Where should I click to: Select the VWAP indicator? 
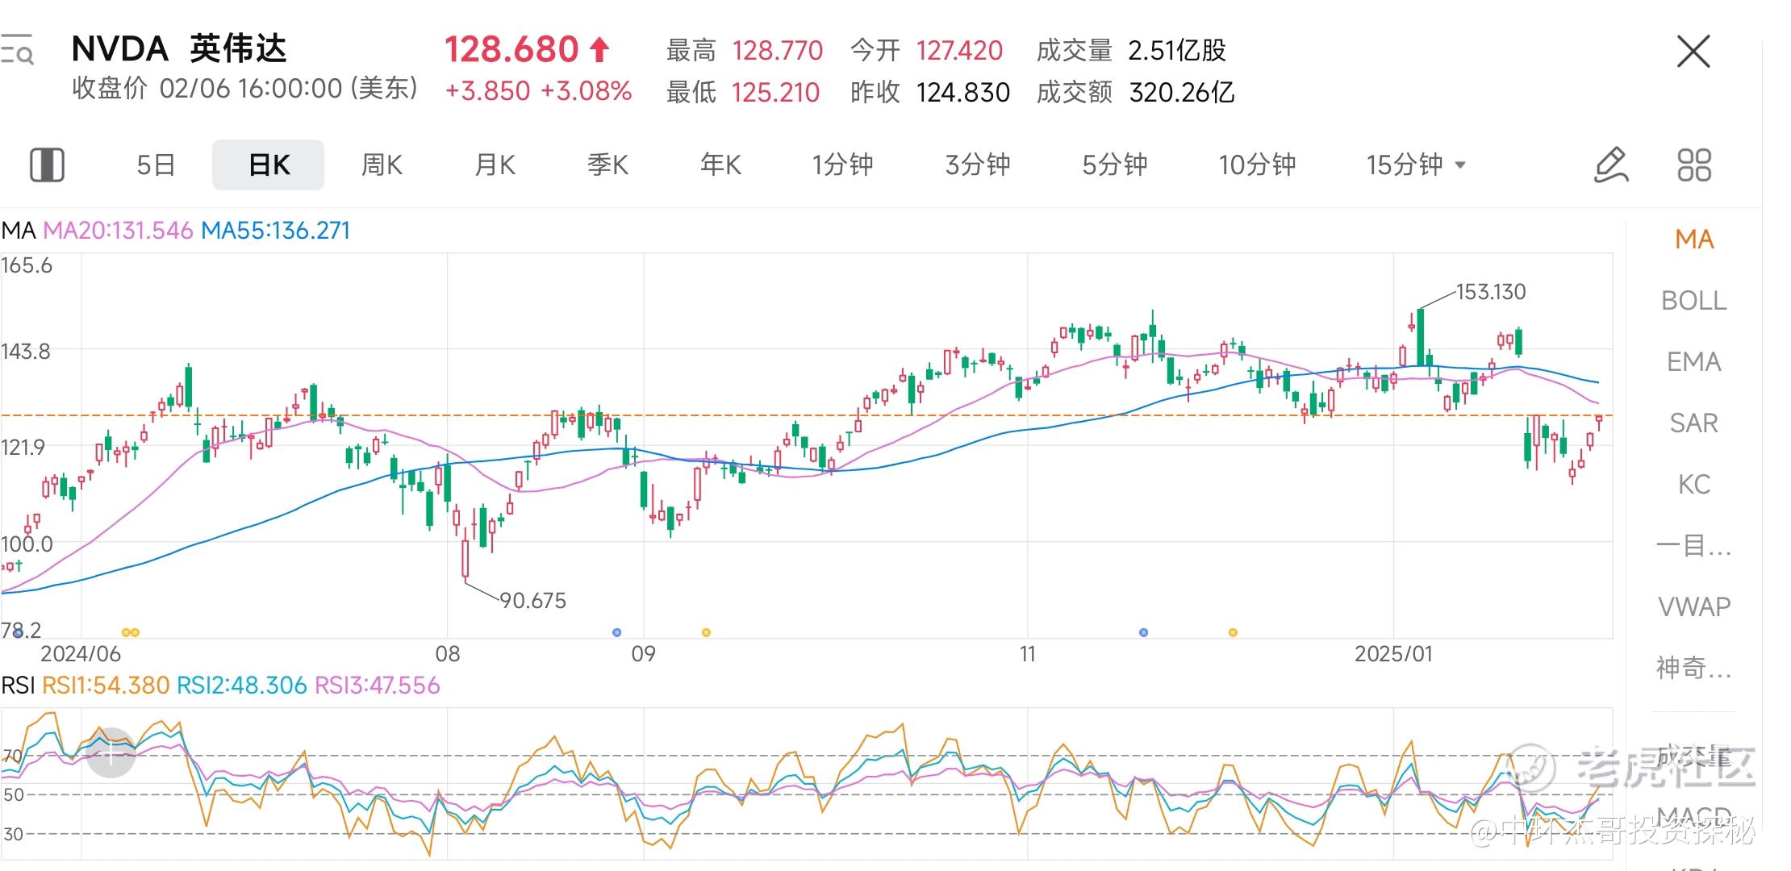[1694, 606]
